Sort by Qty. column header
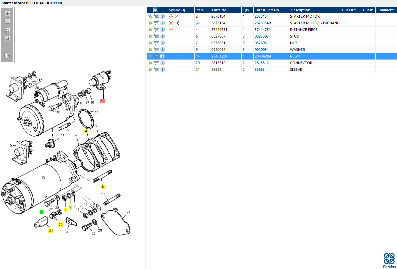Screen dimensions: 397x269 [247, 10]
